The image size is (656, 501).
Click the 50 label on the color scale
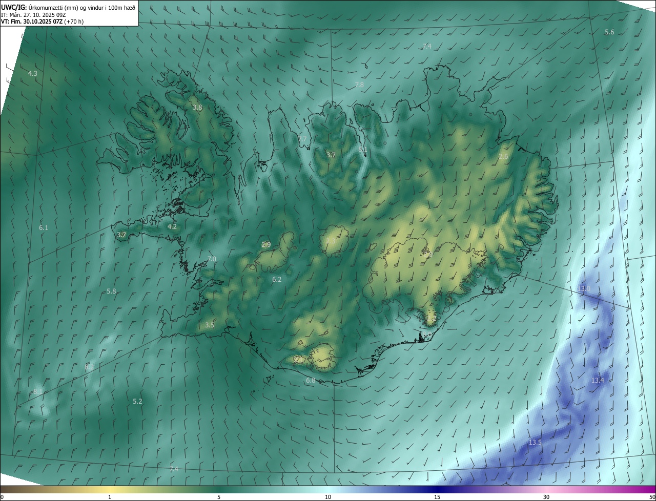[652, 497]
